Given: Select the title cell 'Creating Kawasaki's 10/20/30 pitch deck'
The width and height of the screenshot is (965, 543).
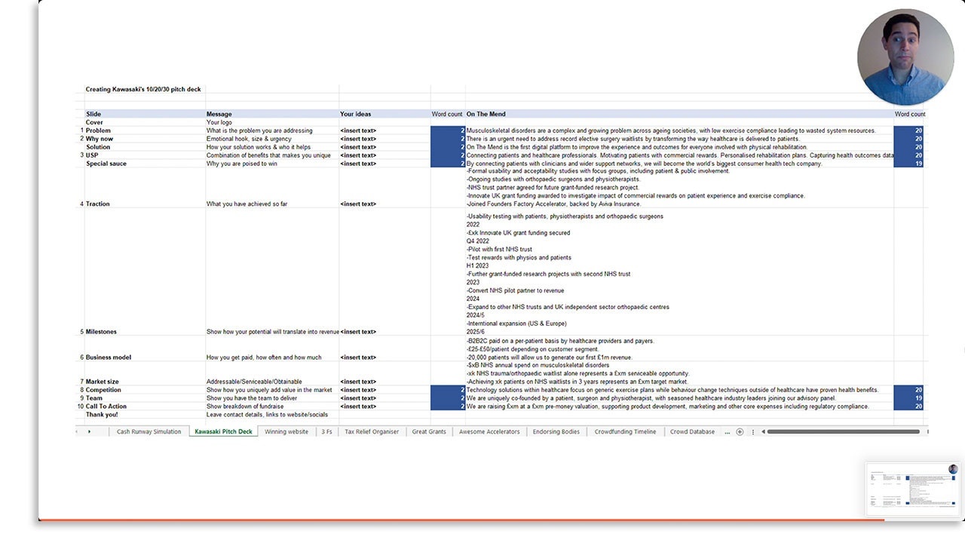Looking at the screenshot, I should [x=143, y=90].
